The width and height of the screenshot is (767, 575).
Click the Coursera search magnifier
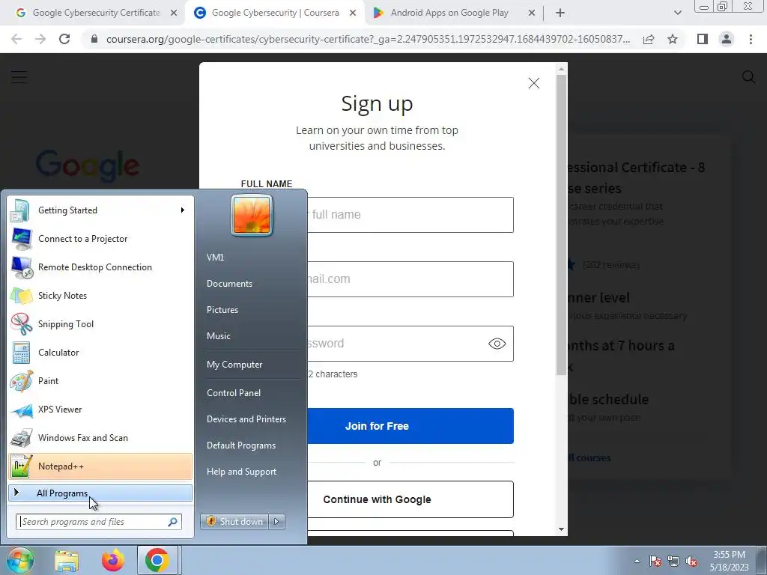pyautogui.click(x=748, y=77)
